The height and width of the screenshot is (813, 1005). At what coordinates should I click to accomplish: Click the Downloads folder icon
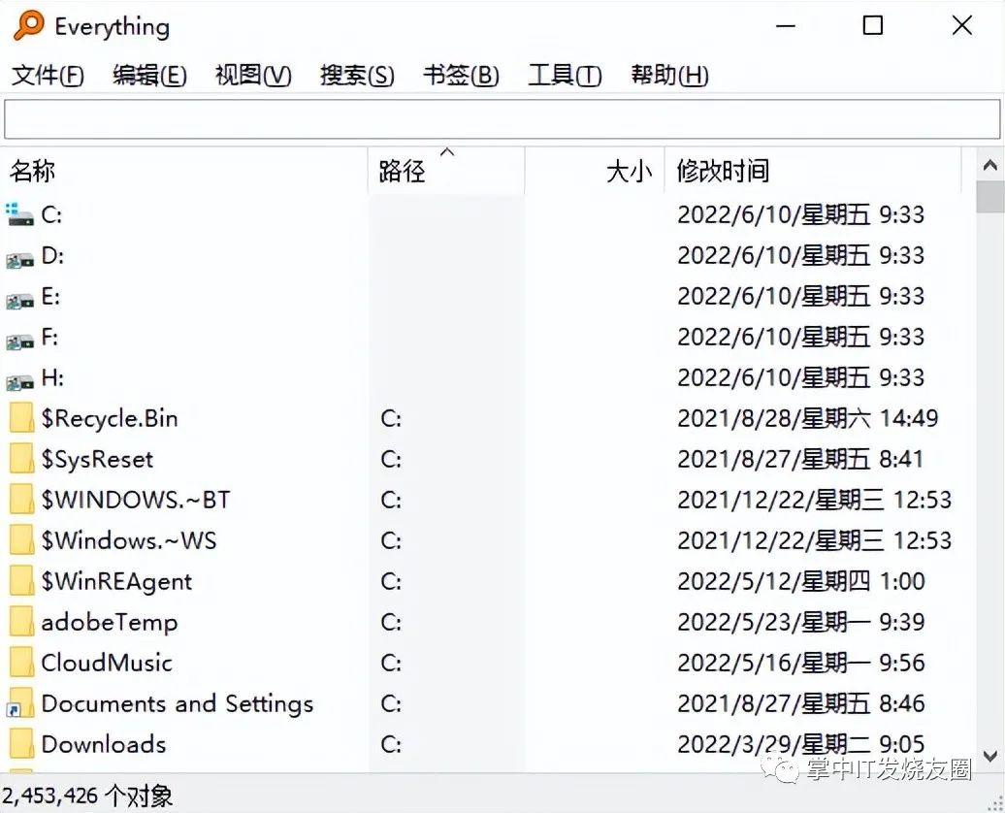coord(21,744)
